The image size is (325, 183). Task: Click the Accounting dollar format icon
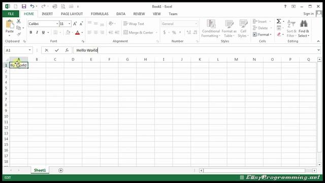pyautogui.click(x=165, y=33)
